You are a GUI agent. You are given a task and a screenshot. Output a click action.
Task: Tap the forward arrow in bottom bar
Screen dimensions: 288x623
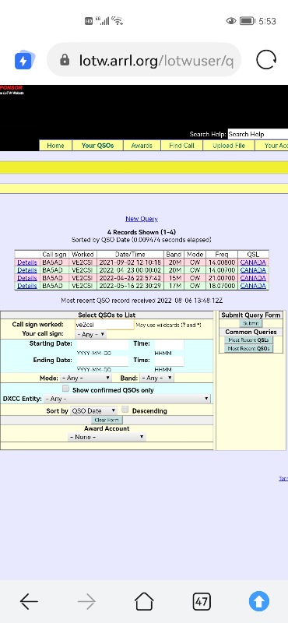86,601
